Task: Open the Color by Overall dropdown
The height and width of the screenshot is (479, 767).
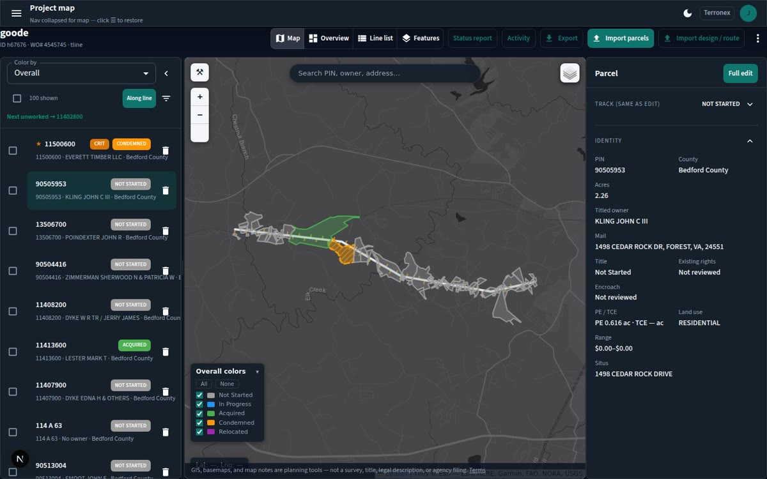Action: click(x=81, y=73)
